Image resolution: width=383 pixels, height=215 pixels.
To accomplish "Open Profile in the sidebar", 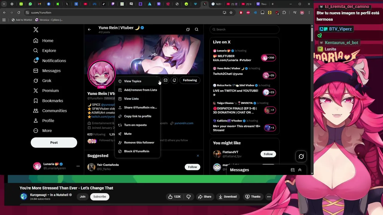I will (44, 121).
